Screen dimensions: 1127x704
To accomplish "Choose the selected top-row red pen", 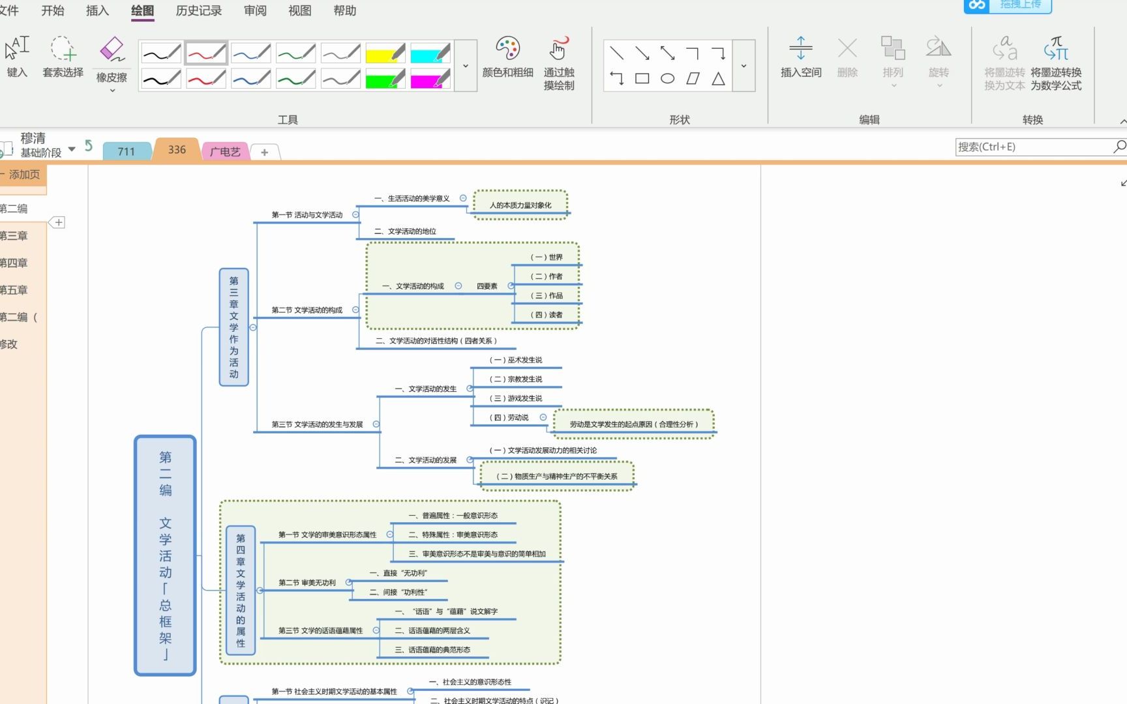I will pyautogui.click(x=206, y=53).
